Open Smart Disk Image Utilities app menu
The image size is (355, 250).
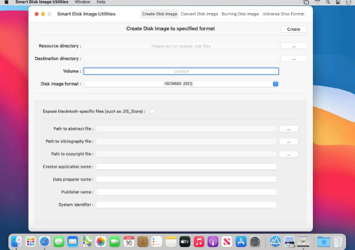pyautogui.click(x=41, y=2)
